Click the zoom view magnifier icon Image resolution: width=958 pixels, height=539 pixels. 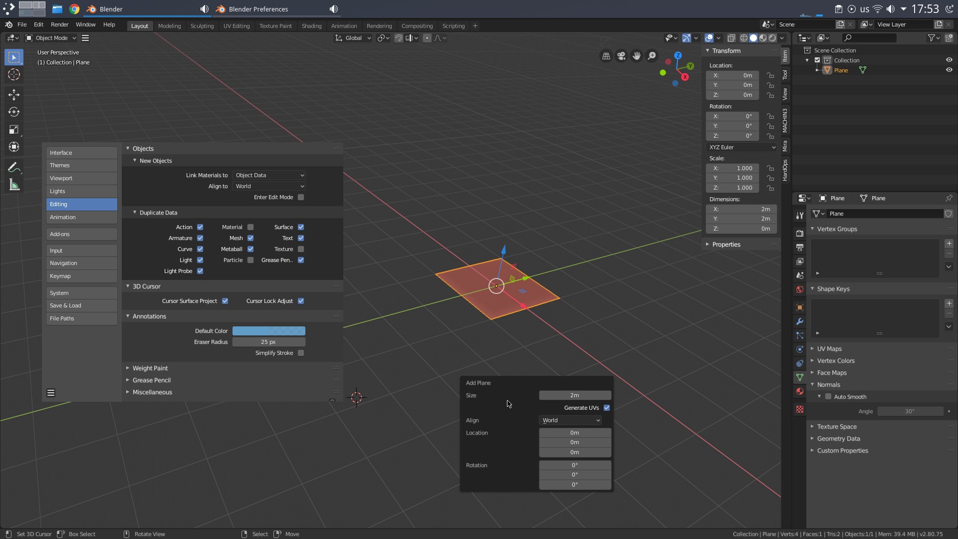point(652,56)
